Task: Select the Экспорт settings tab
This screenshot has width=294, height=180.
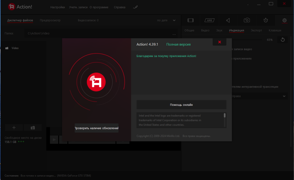Action: coord(256,30)
